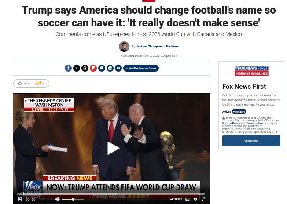
Task: Adjust the video volume slider
Action: point(73,199)
